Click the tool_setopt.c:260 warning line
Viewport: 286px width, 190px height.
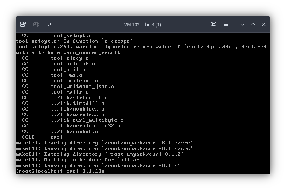(141, 47)
